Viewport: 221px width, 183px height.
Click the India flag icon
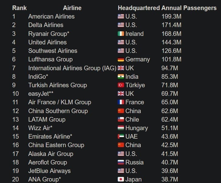(121, 77)
